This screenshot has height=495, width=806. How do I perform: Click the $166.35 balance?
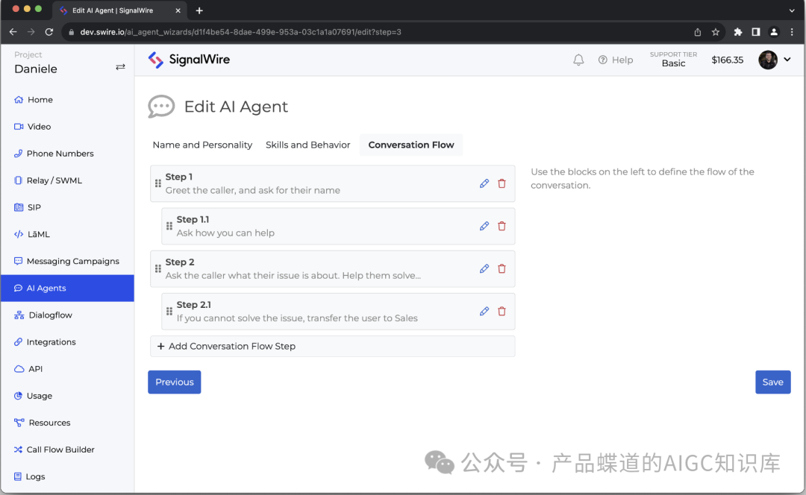[728, 60]
